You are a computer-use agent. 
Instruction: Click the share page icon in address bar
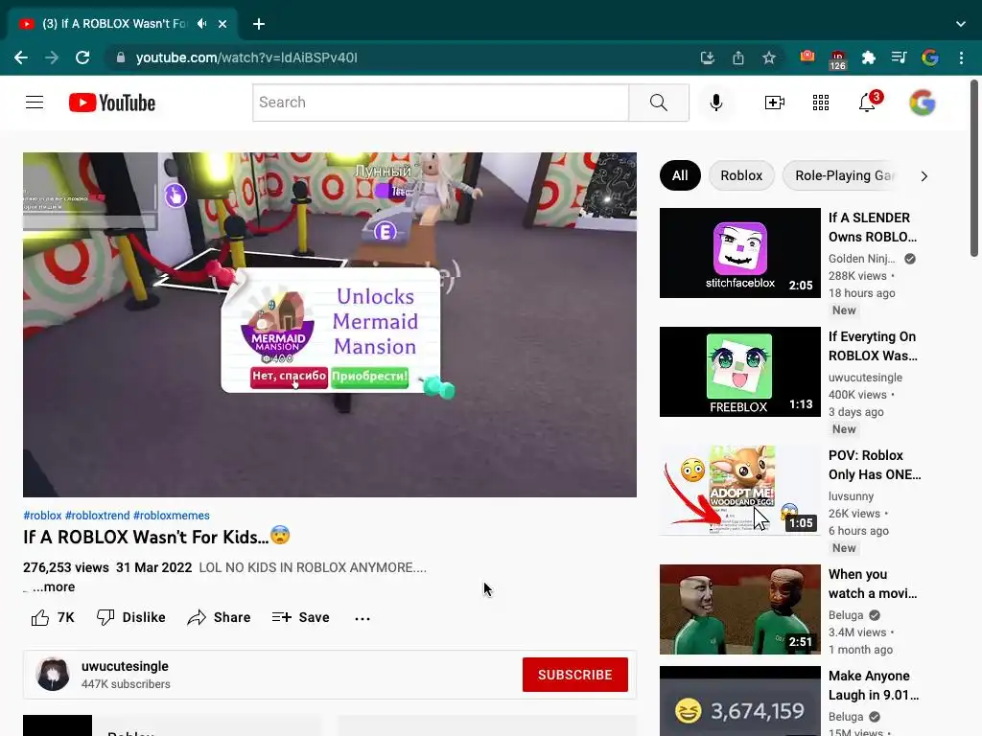pyautogui.click(x=738, y=57)
